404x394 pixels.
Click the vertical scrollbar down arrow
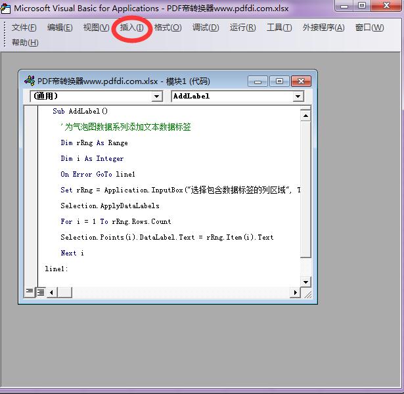coord(305,282)
